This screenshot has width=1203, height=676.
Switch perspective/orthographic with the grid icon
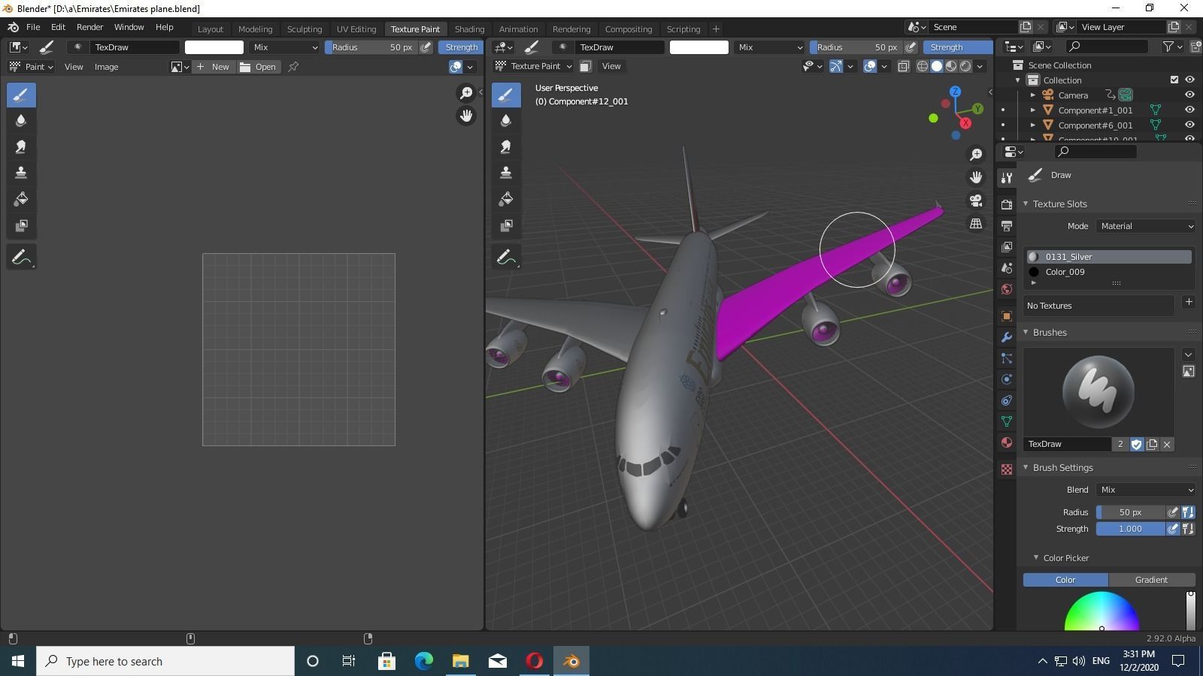tap(976, 224)
